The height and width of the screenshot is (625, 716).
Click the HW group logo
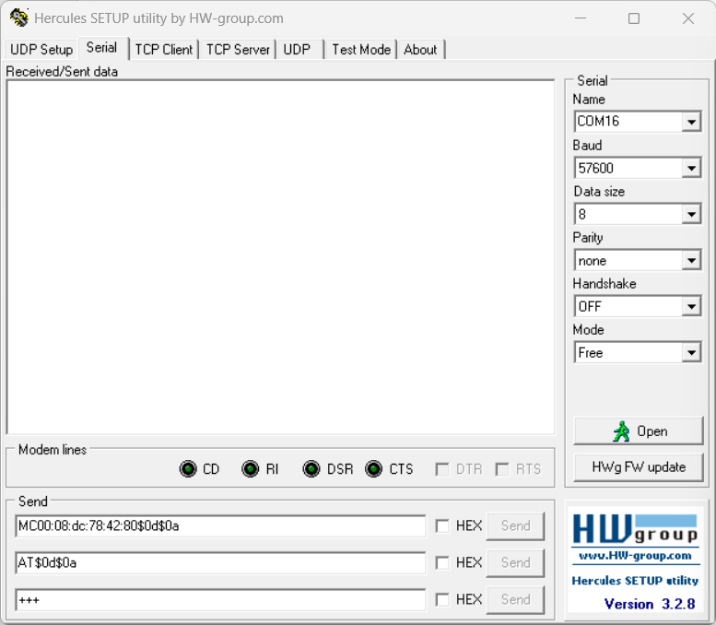click(x=635, y=528)
